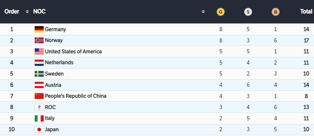This screenshot has width=314, height=136.
Task: Click the Japan flag icon
Action: click(x=39, y=129)
